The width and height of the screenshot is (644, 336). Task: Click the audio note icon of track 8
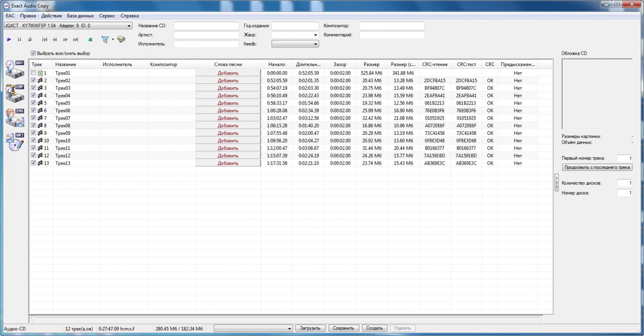tap(40, 126)
